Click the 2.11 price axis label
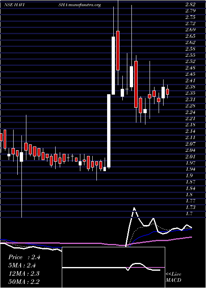The image size is (206, 288). 190,137
